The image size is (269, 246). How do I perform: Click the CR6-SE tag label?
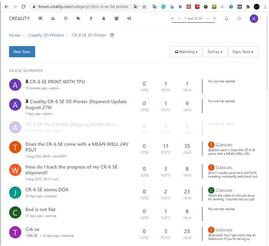click(x=32, y=236)
